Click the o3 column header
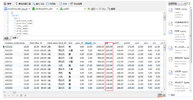The width and height of the screenshot is (193, 100). [x=156, y=43]
